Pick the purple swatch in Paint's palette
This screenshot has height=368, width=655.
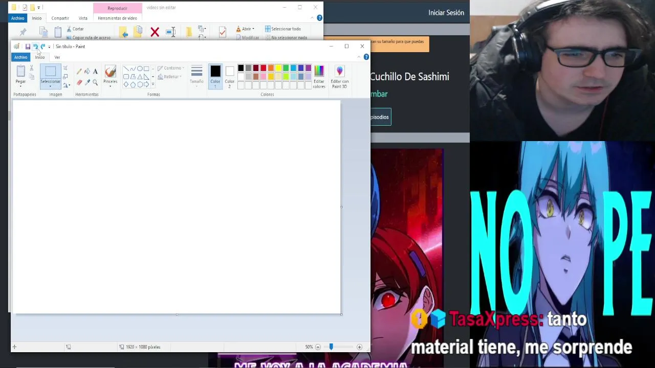[x=308, y=68]
